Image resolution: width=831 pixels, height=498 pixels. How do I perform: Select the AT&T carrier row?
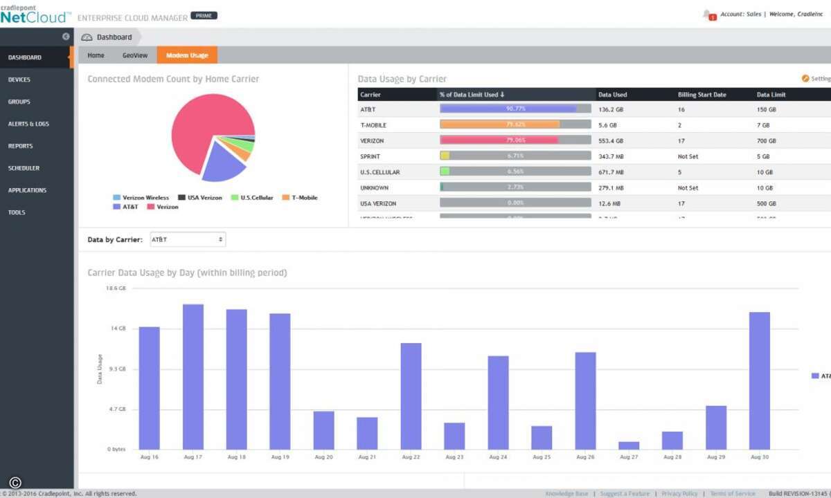[x=594, y=109]
